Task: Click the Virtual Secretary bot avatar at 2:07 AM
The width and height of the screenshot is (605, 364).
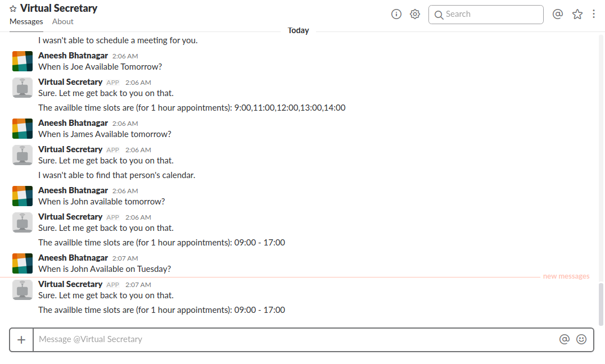Action: [x=22, y=290]
